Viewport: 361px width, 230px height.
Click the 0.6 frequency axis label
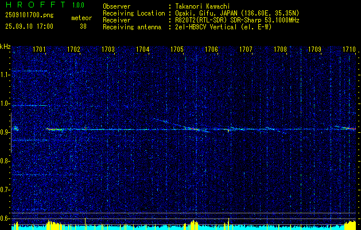tap(5, 218)
